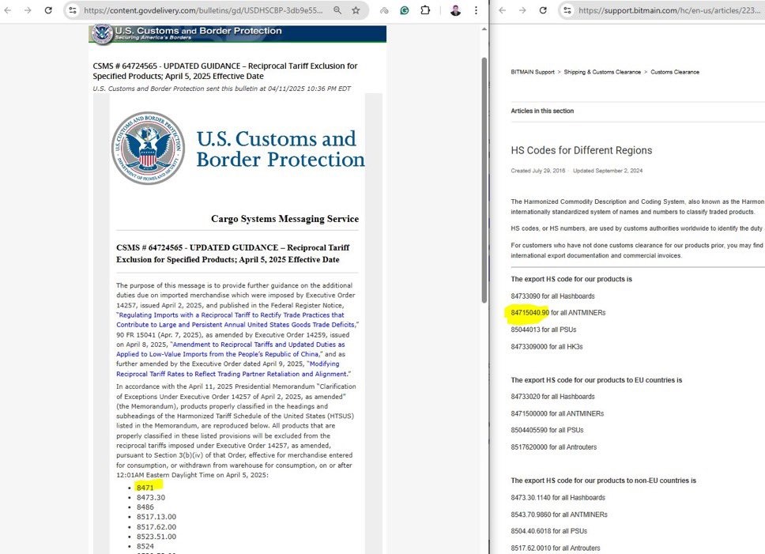
Task: View site information icon in left address bar
Action: pos(73,10)
